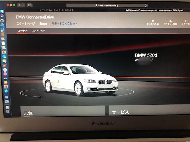Open the yellow Notes icon in dock
The image size is (190, 142).
point(3,43)
